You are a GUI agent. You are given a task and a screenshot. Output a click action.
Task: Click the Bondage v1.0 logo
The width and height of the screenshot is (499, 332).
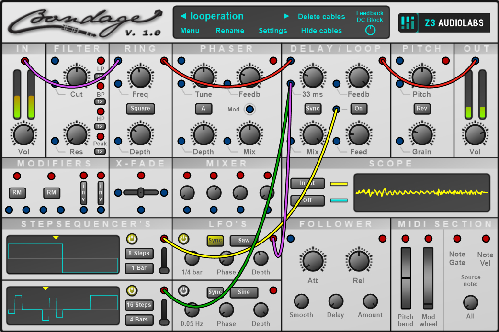(85, 23)
